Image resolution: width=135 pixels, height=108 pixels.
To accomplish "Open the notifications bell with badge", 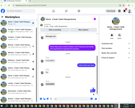I will tap(124, 11).
